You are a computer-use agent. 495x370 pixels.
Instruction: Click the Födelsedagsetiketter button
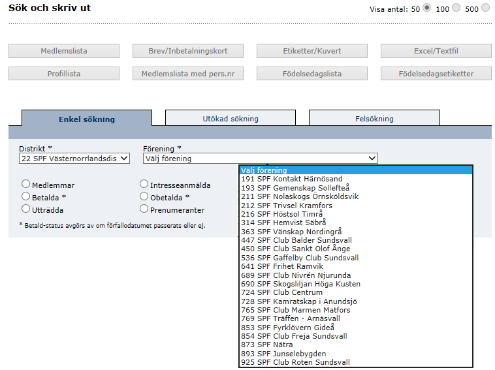436,74
